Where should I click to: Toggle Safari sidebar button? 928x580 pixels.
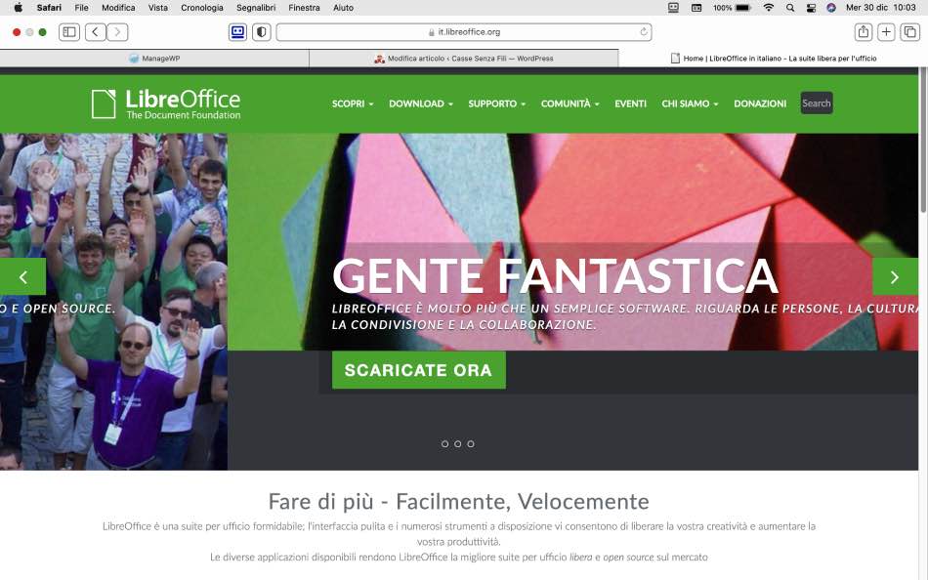click(69, 32)
